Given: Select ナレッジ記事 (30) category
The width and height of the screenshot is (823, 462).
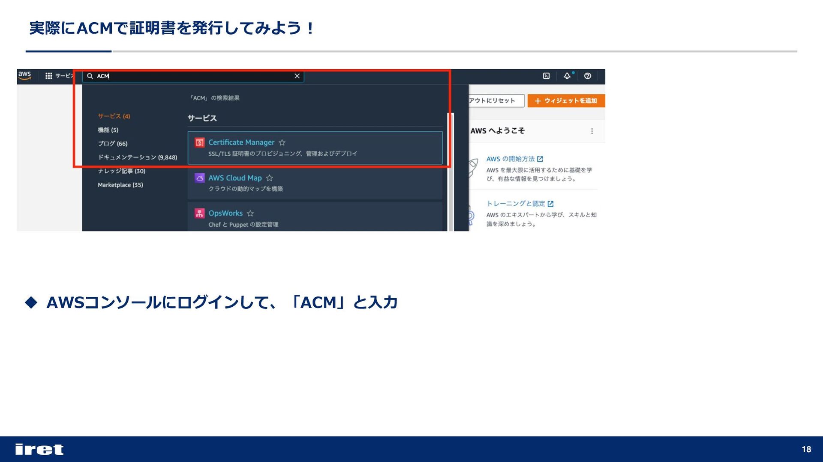Looking at the screenshot, I should tap(122, 171).
